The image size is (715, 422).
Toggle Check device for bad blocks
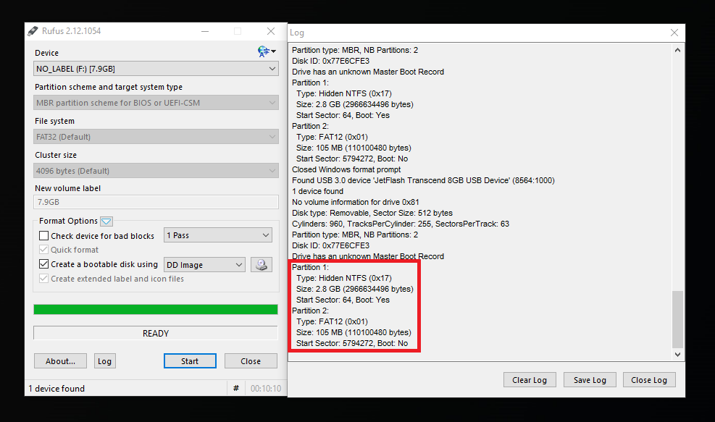click(43, 235)
